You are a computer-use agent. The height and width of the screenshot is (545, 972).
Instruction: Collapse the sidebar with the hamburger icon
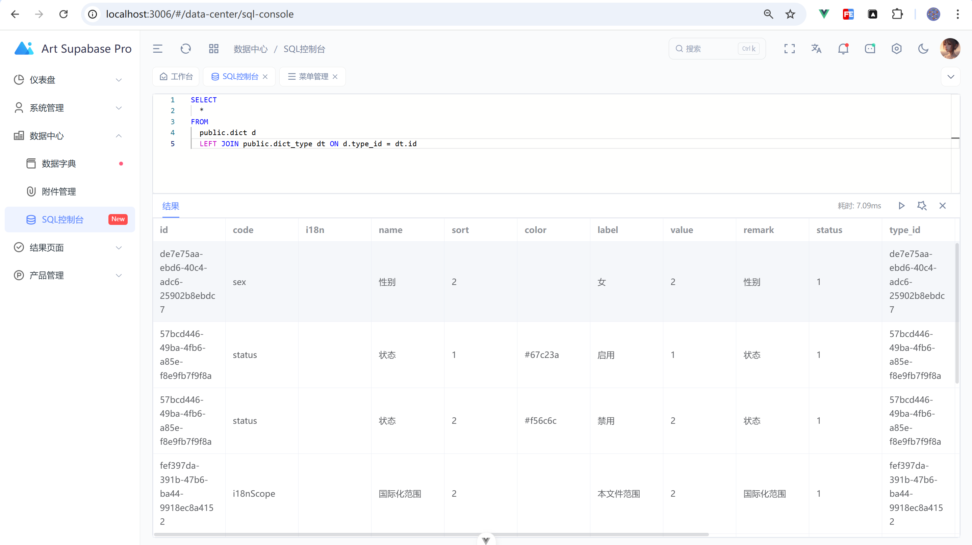coord(157,49)
